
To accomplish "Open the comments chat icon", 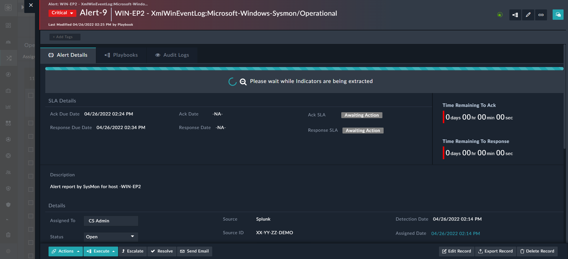I will [x=558, y=15].
